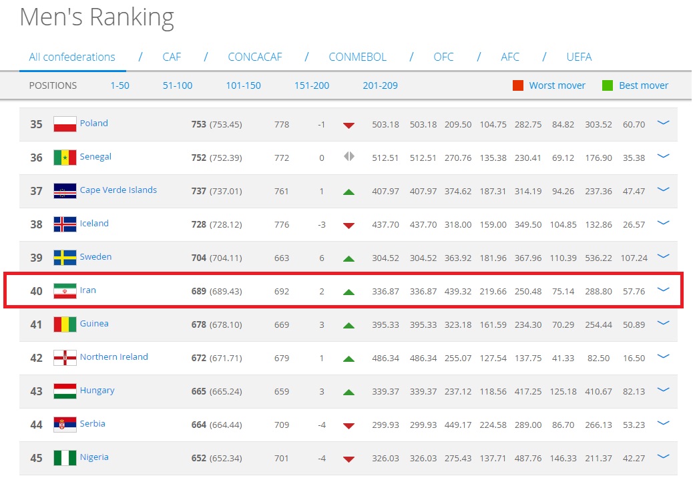Click Senegal's no-change movement indicator
This screenshot has height=482, width=693.
pyautogui.click(x=349, y=157)
